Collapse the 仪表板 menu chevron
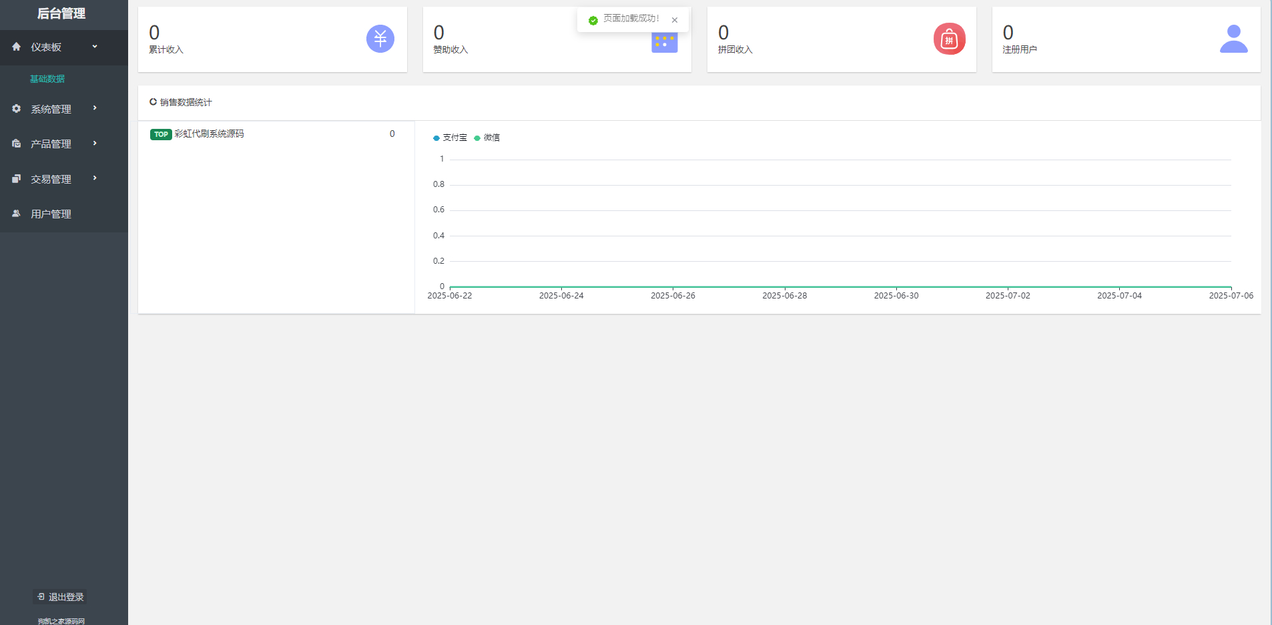1272x625 pixels. [x=95, y=47]
